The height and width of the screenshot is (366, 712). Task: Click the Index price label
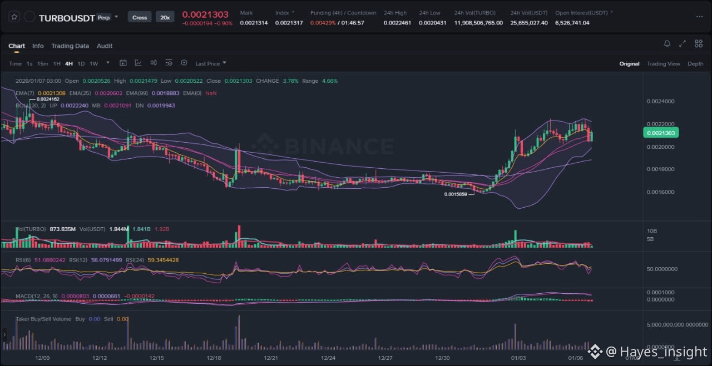pyautogui.click(x=282, y=13)
